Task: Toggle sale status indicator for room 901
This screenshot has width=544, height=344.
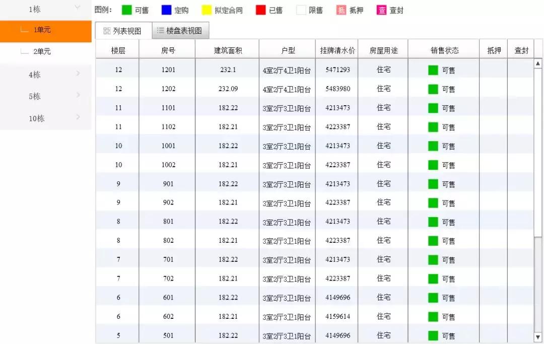Action: tap(433, 184)
